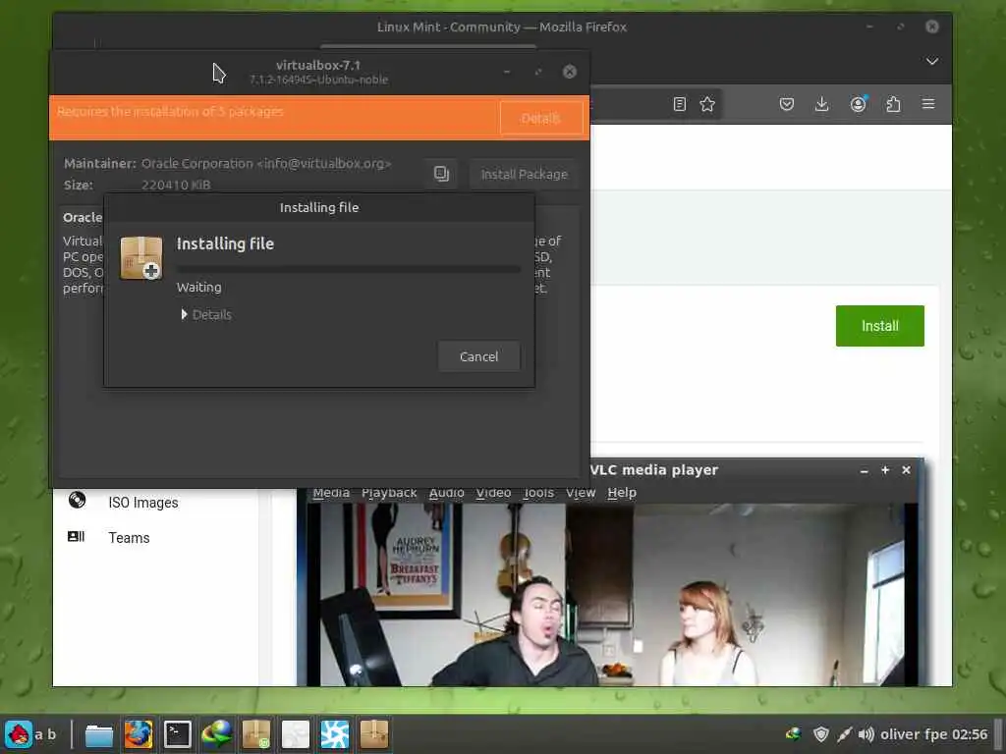Open the Firefox account icon
This screenshot has height=754, width=1006.
(x=858, y=104)
